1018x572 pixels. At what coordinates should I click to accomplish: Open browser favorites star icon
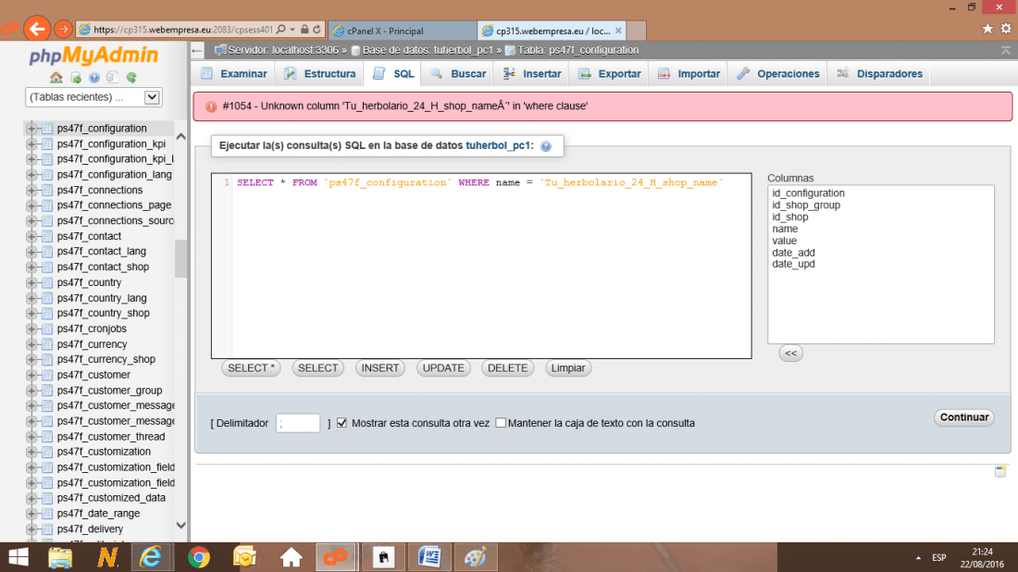coord(987,29)
